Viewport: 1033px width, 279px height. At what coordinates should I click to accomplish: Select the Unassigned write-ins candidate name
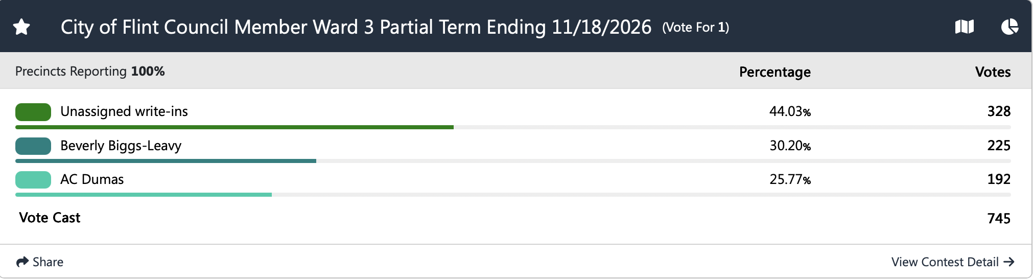(x=124, y=111)
